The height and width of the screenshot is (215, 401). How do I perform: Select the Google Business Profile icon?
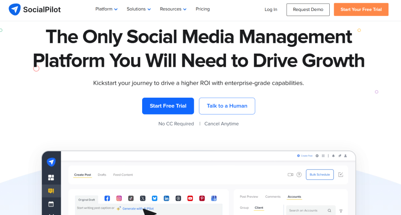pyautogui.click(x=214, y=199)
